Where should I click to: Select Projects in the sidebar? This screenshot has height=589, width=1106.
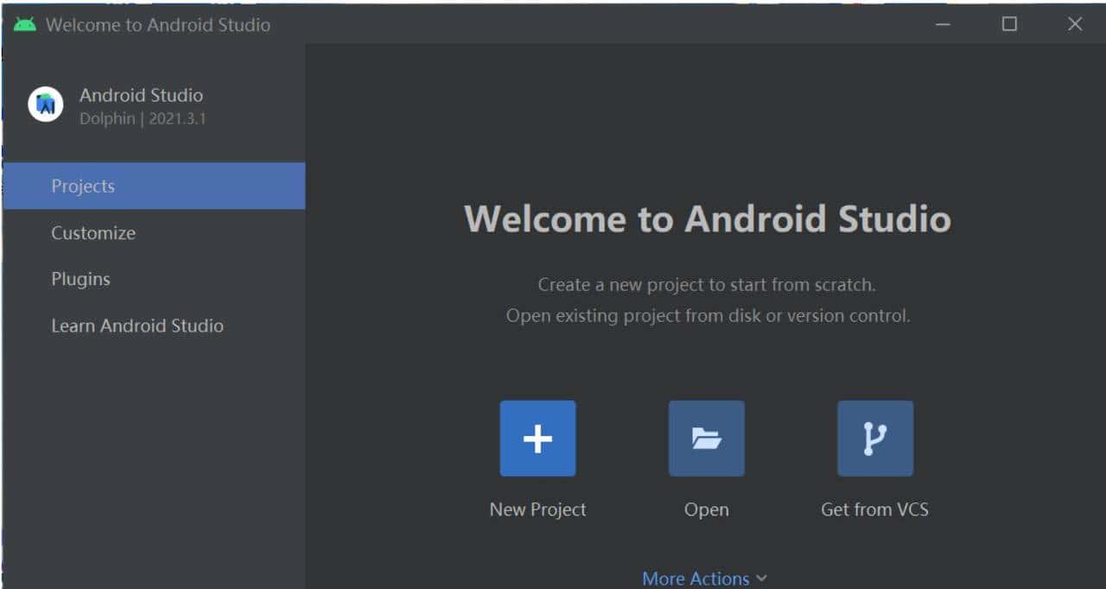coord(83,186)
